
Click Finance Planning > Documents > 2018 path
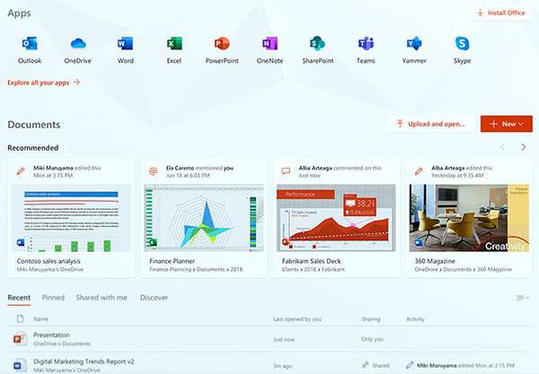click(196, 270)
